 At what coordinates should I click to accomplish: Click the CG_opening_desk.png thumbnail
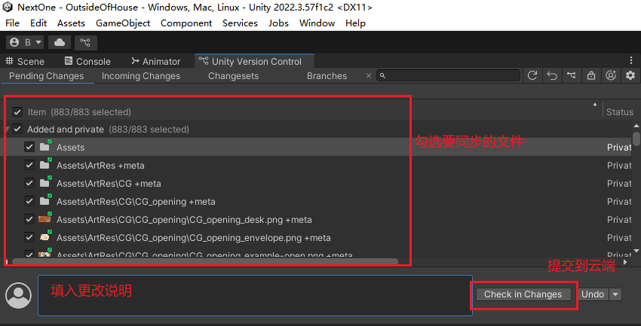[x=45, y=218]
